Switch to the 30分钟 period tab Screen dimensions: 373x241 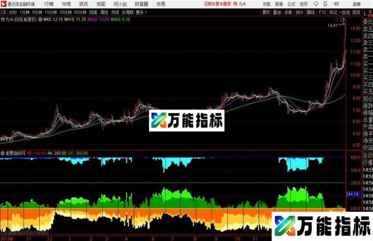(65, 13)
